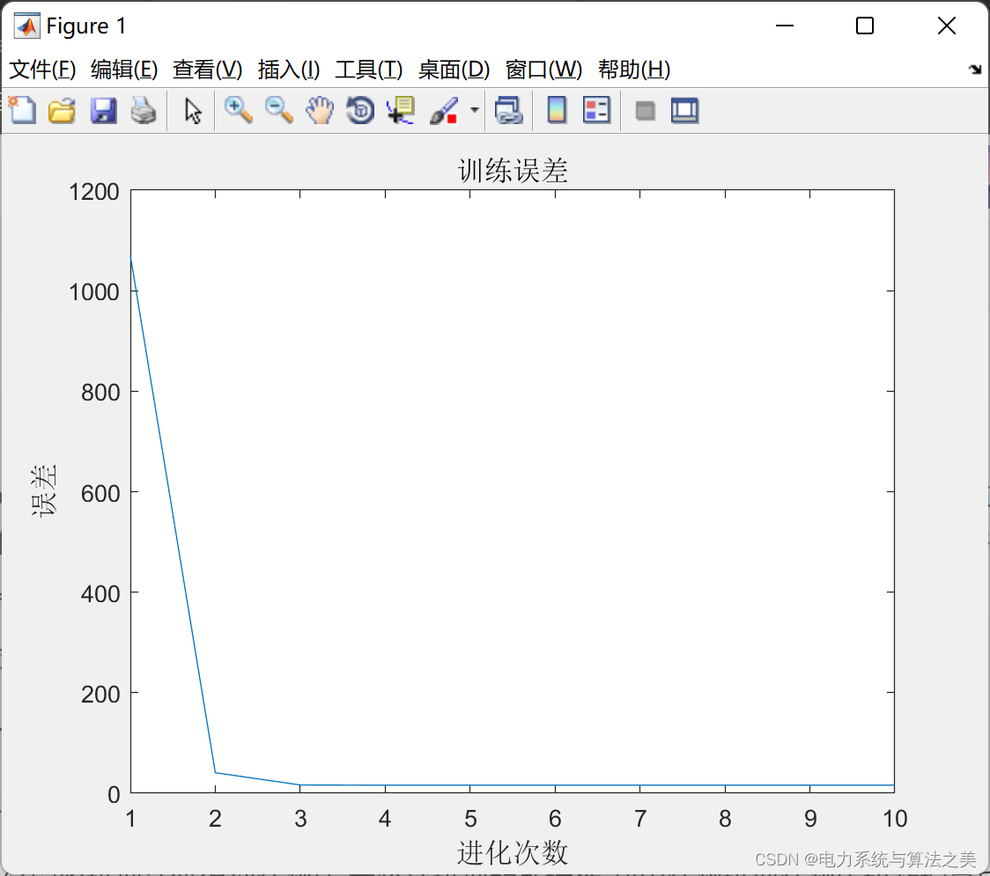Save the figure using the Save icon

click(x=103, y=110)
